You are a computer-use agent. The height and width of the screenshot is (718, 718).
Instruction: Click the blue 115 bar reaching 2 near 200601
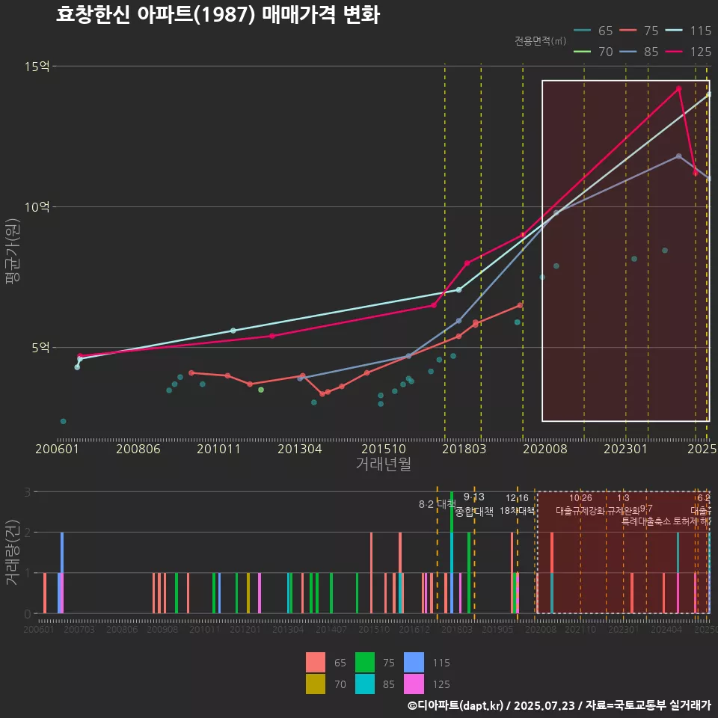62,553
